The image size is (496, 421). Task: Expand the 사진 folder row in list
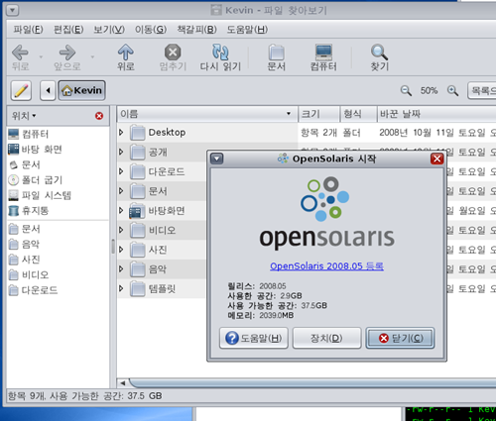tap(121, 249)
